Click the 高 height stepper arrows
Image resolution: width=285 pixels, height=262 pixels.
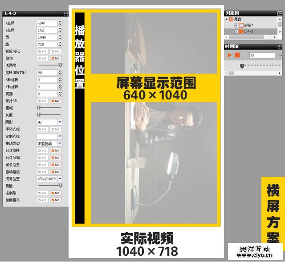tap(60, 44)
